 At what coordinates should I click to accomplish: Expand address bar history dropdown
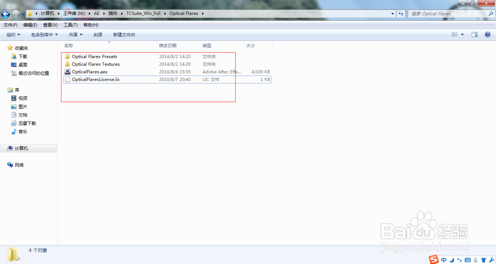pyautogui.click(x=392, y=13)
